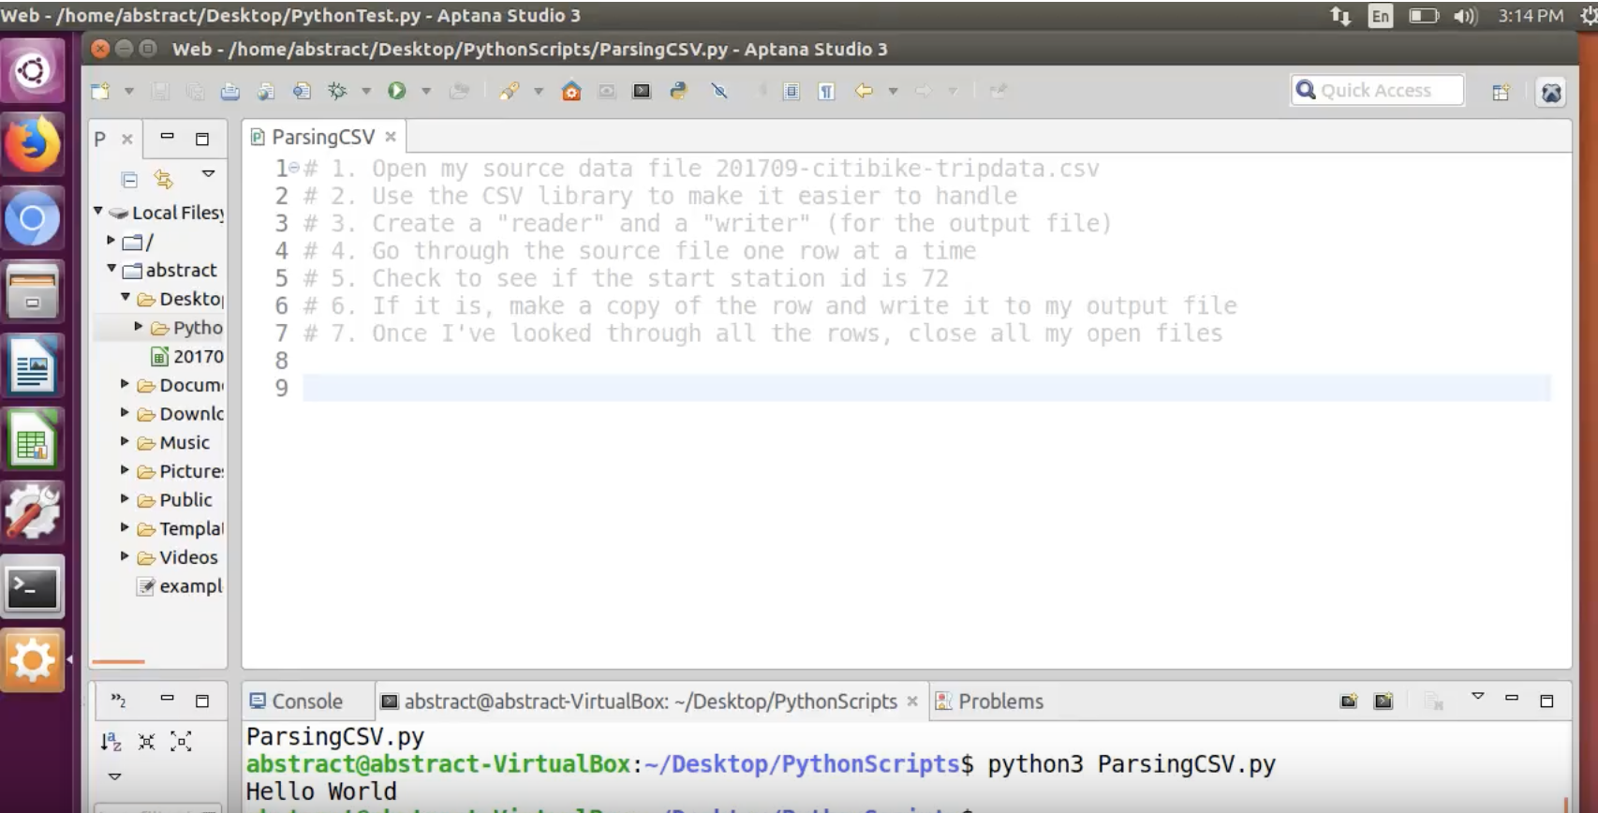
Task: Switch to the Console tab
Action: (297, 702)
